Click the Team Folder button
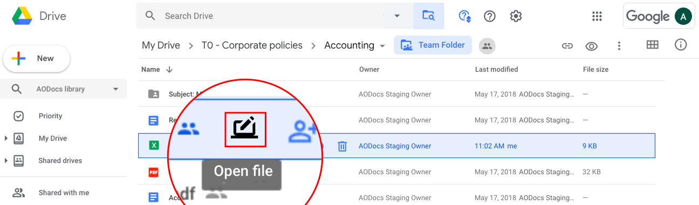Image resolution: width=699 pixels, height=205 pixels. point(433,45)
